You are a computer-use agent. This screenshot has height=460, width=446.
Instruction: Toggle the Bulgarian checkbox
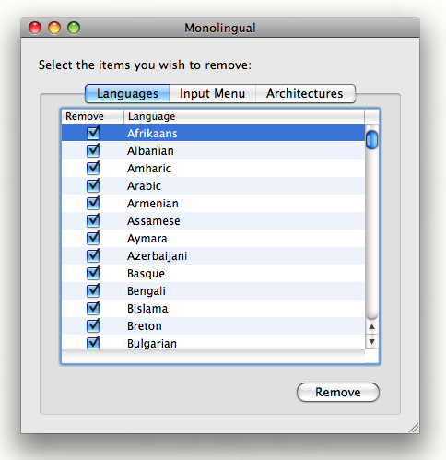(93, 343)
